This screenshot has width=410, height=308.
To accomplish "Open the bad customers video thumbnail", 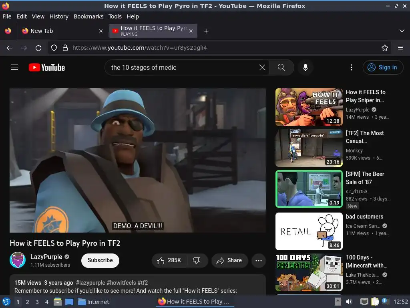I will pos(309,231).
